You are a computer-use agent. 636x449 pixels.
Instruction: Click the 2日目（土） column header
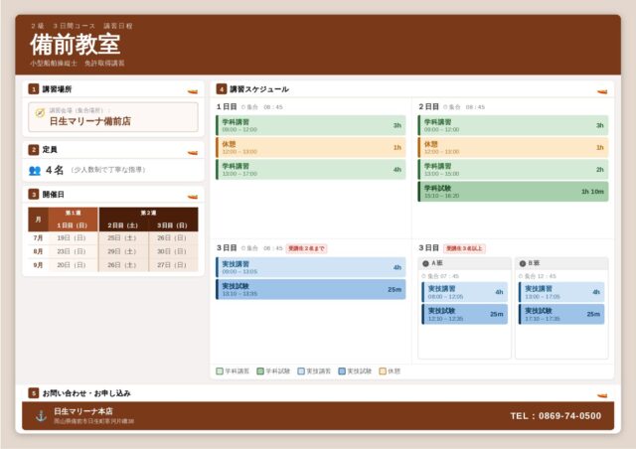[x=123, y=225]
